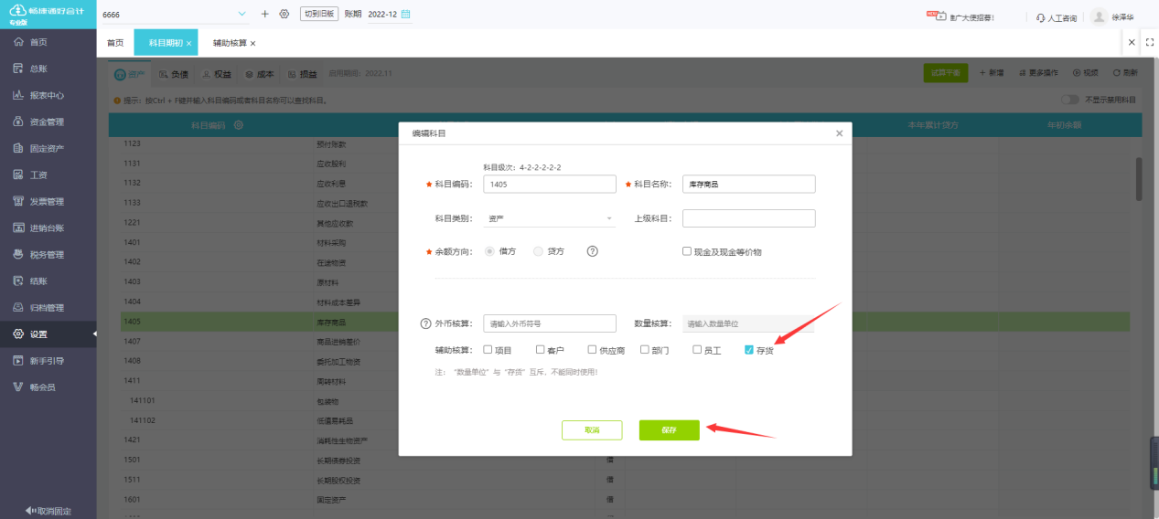Check the 客户 auxiliary checkbox
The width and height of the screenshot is (1159, 519).
coord(541,350)
